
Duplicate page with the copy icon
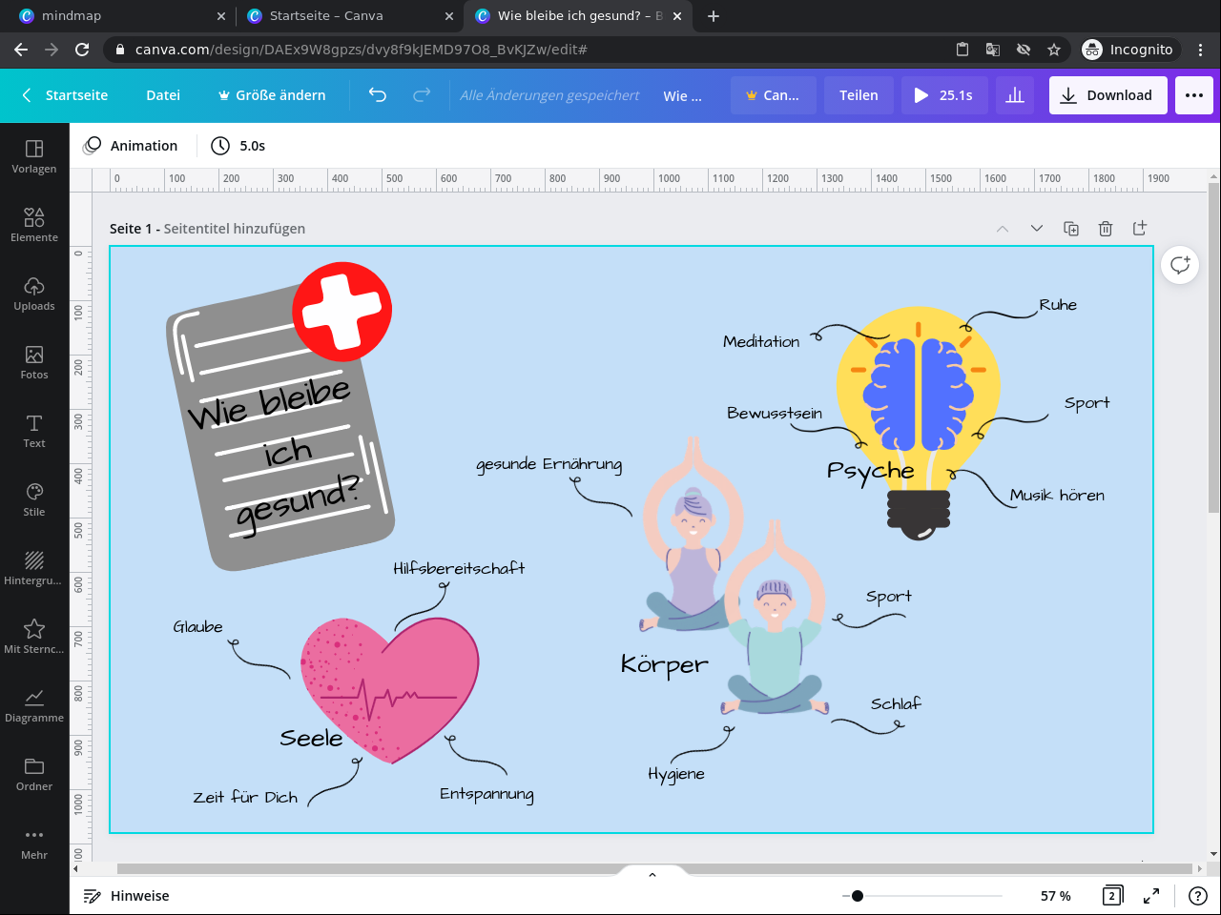click(x=1071, y=229)
